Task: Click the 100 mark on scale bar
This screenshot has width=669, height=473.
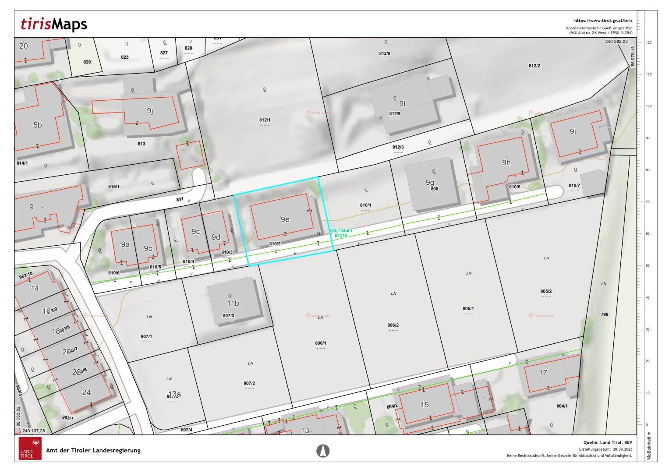Action: tap(648, 106)
